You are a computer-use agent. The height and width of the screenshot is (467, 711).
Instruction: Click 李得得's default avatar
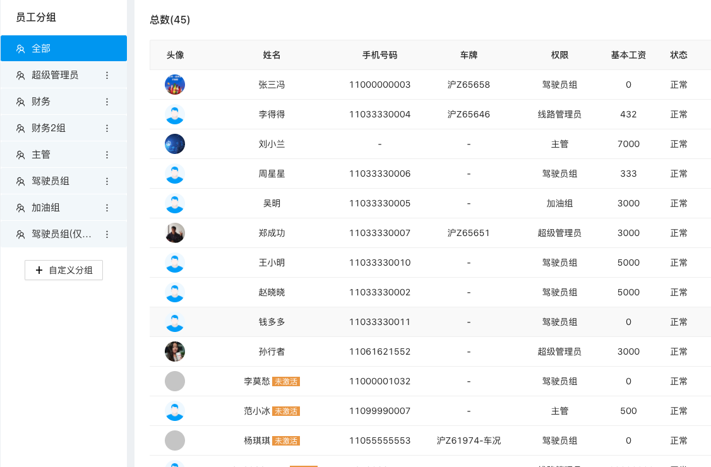pos(174,114)
